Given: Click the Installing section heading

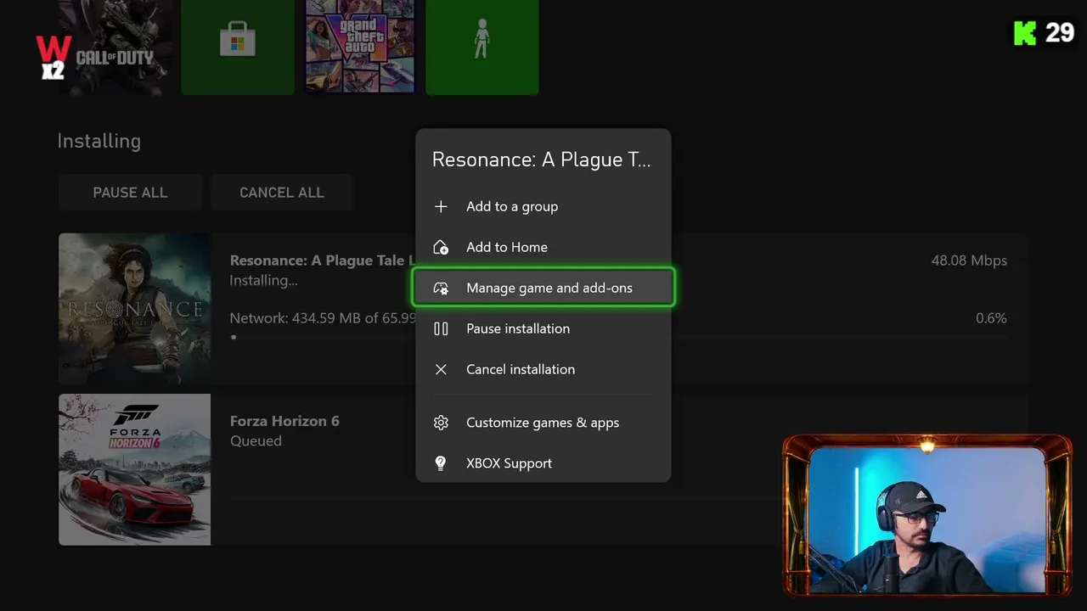Looking at the screenshot, I should click(99, 141).
